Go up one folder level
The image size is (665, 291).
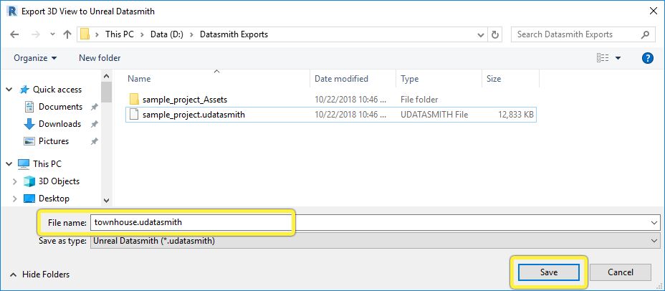coord(67,35)
